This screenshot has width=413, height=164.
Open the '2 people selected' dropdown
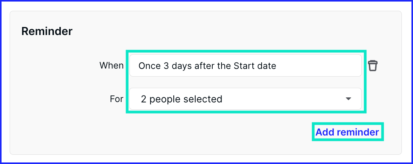(x=245, y=99)
